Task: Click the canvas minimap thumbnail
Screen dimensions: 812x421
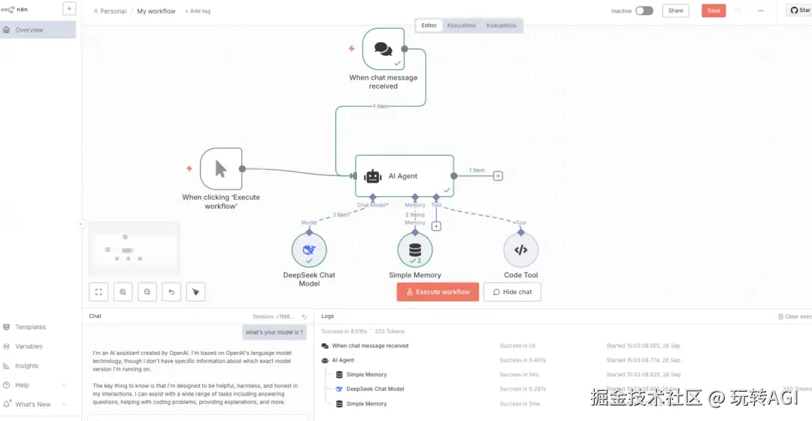Action: pos(134,249)
